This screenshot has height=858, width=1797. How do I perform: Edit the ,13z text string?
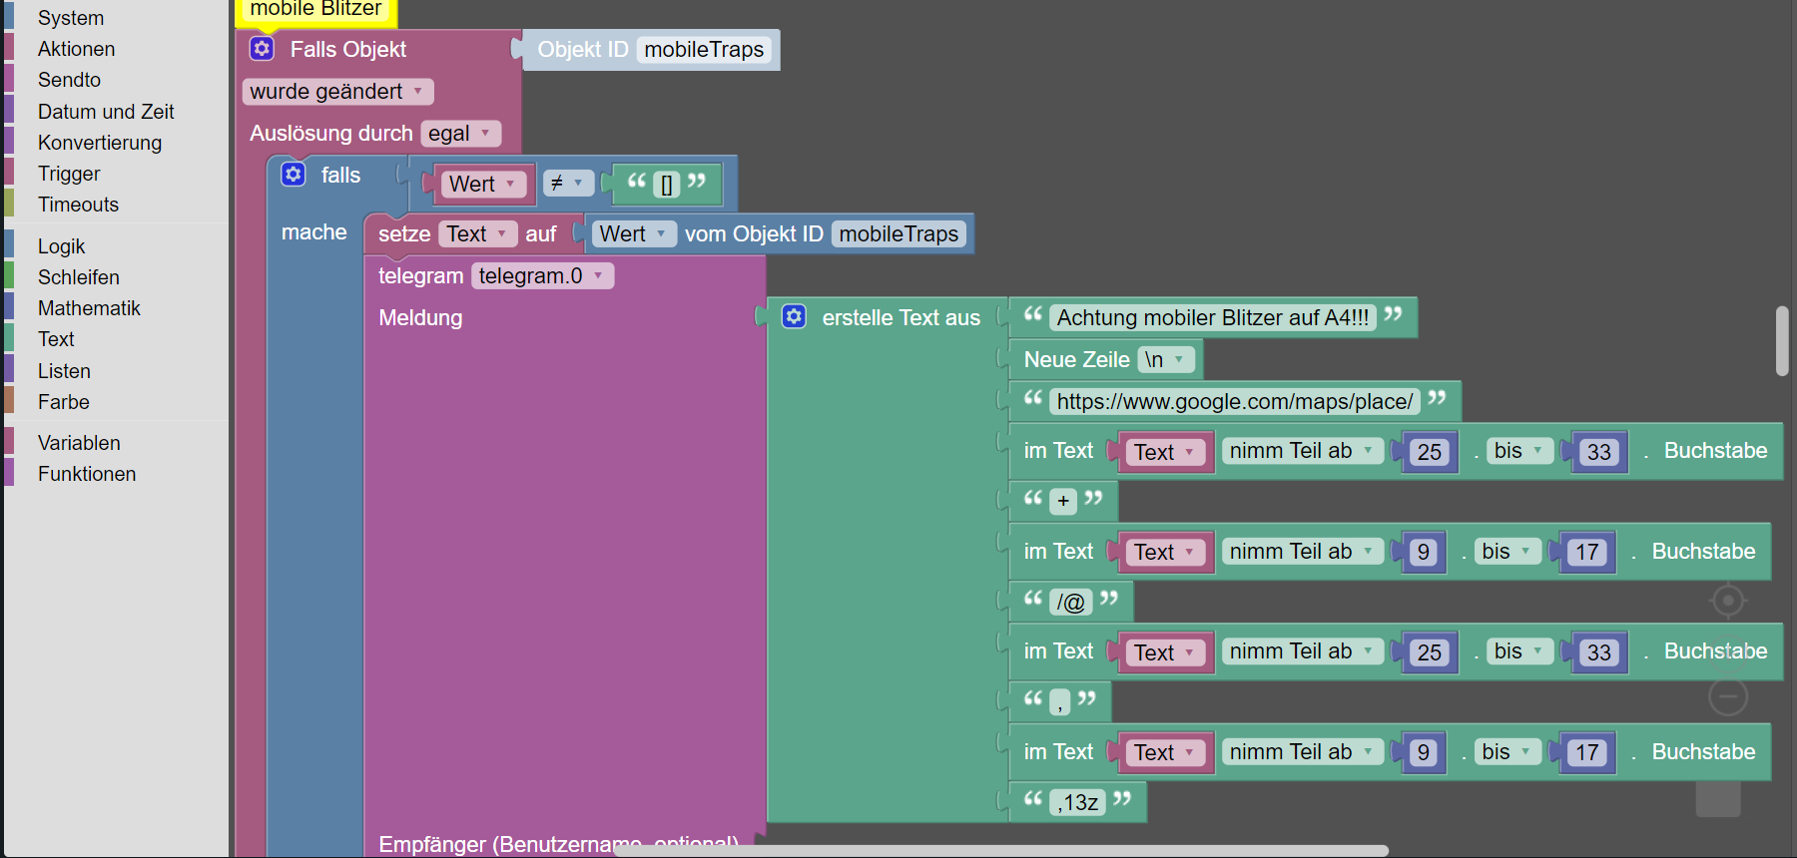point(1078,802)
